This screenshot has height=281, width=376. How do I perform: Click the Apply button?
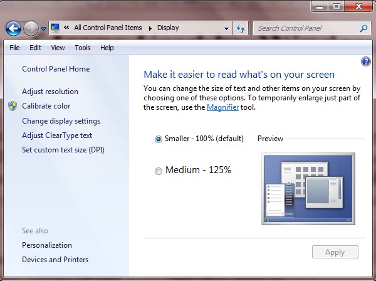click(x=335, y=252)
